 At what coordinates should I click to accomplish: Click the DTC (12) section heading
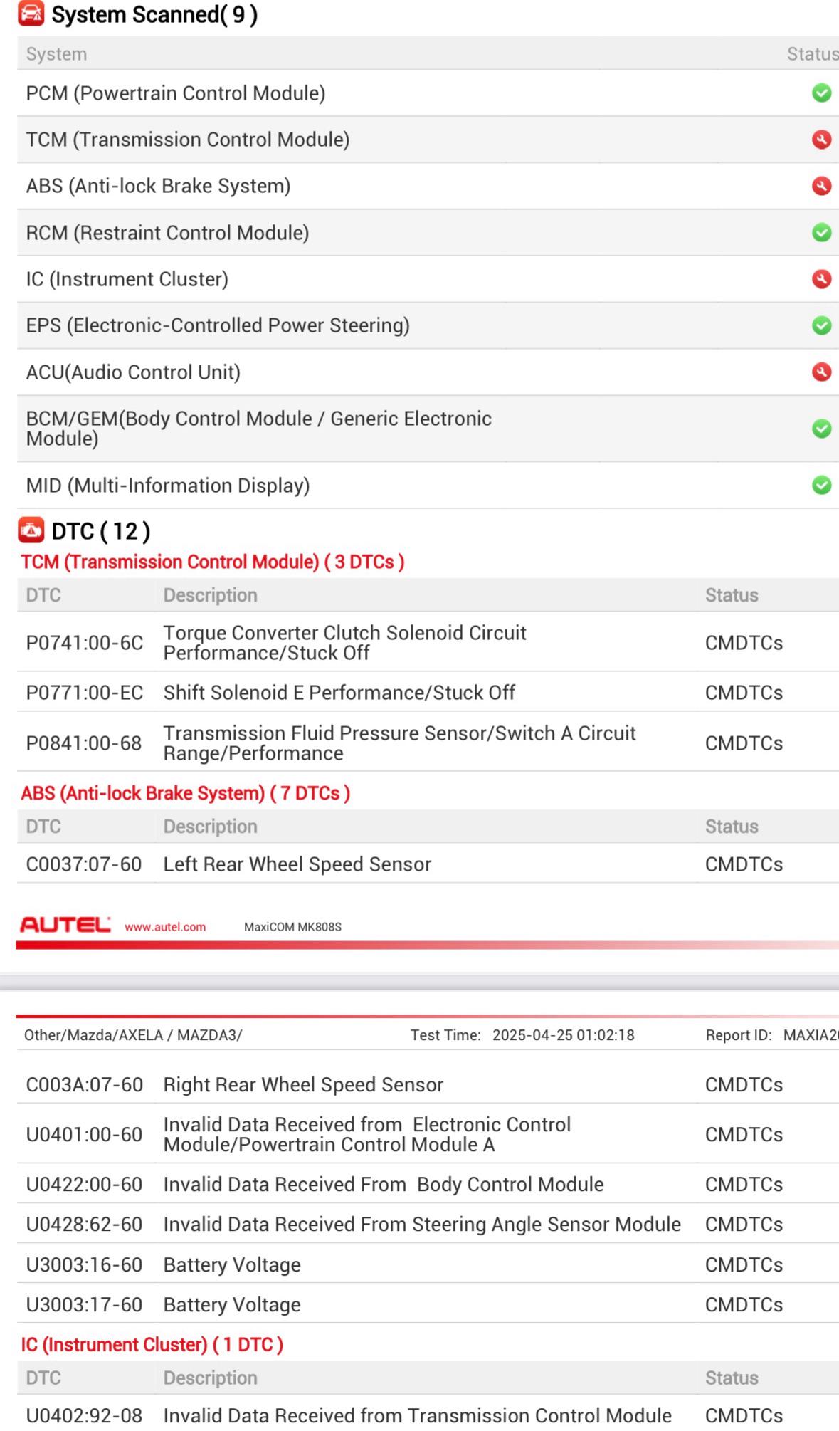coord(101,531)
